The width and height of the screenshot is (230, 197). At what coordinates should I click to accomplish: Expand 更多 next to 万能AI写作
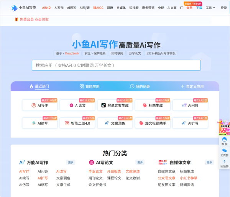pyautogui.click(x=71, y=162)
